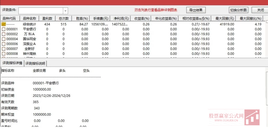Select the 全新好 row
268x134 pixels.
click(x=132, y=49)
